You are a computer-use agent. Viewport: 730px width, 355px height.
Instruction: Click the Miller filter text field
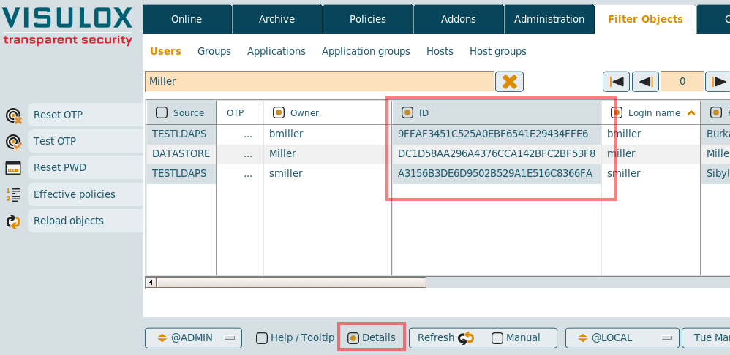319,81
